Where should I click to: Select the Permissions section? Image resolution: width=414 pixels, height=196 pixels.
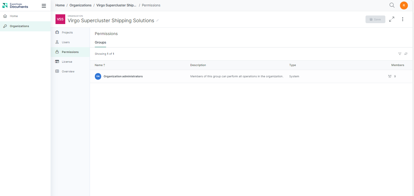click(x=70, y=52)
